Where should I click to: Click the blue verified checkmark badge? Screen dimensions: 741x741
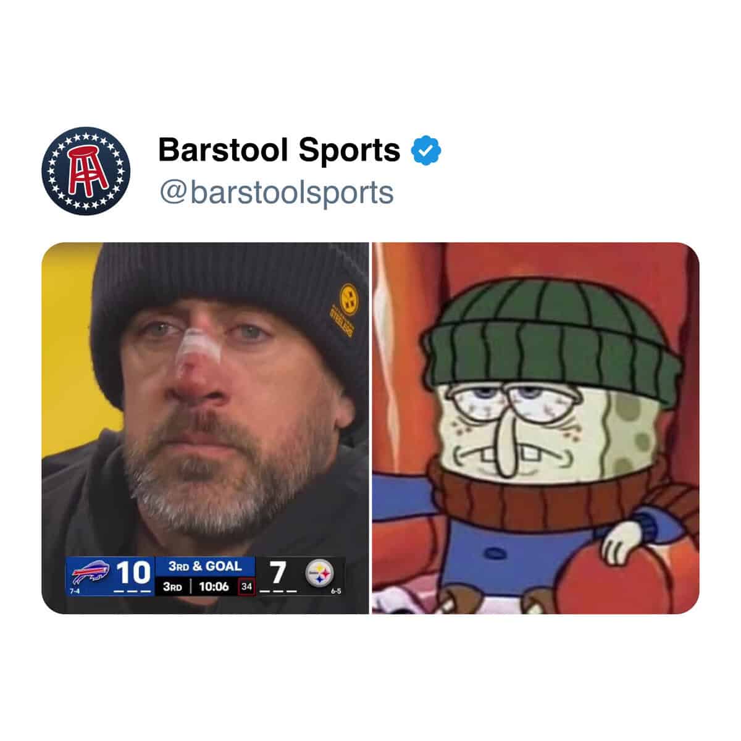pyautogui.click(x=427, y=151)
